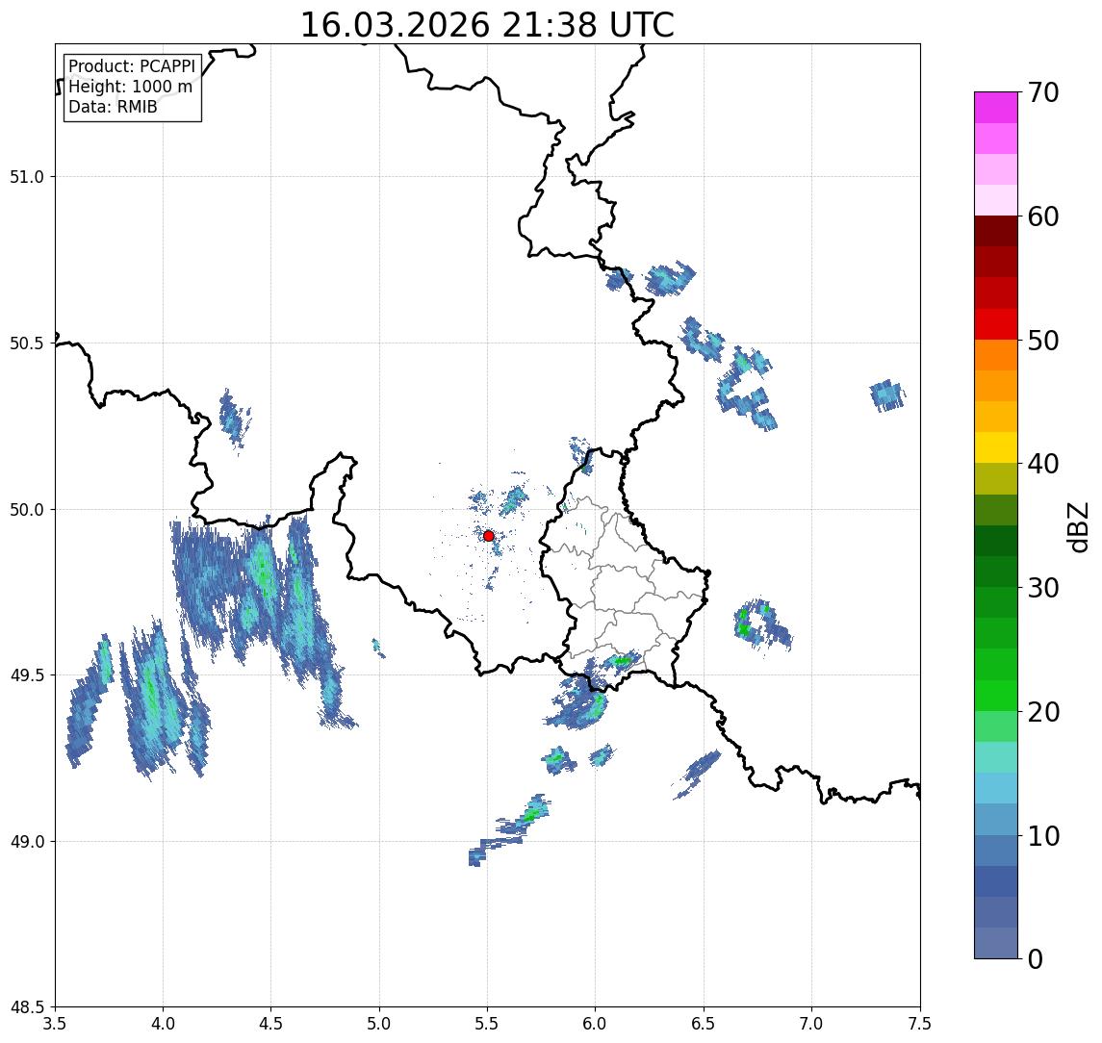
Task: Click the latitude axis label 49.0
Action: point(27,841)
